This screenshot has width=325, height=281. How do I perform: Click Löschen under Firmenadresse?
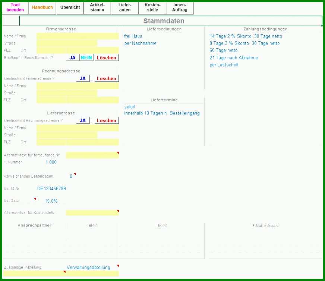click(x=107, y=58)
